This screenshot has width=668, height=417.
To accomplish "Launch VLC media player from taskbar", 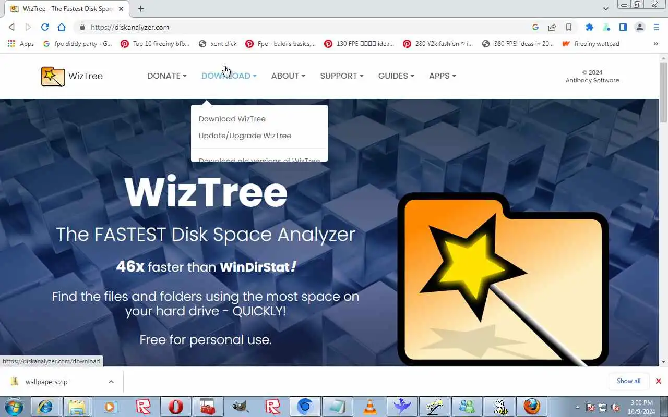I will 369,406.
